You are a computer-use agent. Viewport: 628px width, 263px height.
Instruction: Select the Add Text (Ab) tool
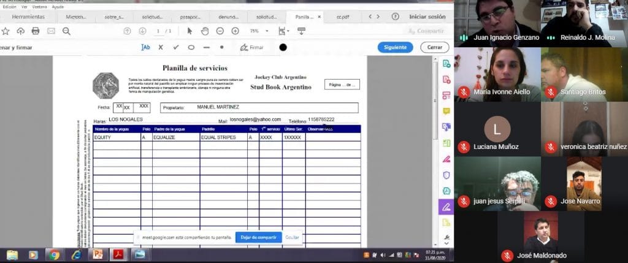pyautogui.click(x=145, y=47)
